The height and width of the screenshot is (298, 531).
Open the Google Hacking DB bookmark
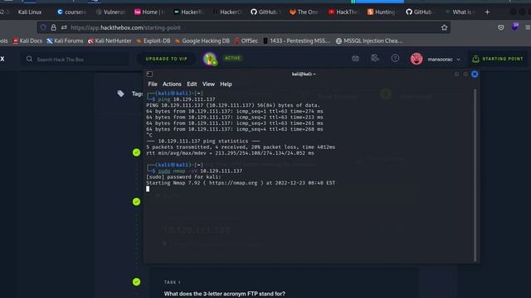coord(202,41)
